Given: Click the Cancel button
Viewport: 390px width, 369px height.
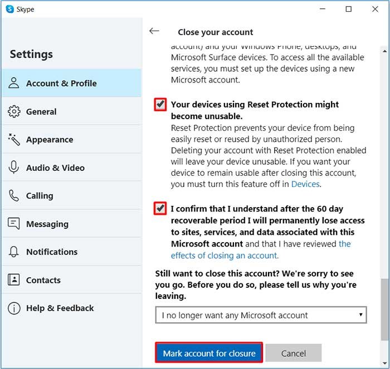Looking at the screenshot, I should [x=294, y=353].
